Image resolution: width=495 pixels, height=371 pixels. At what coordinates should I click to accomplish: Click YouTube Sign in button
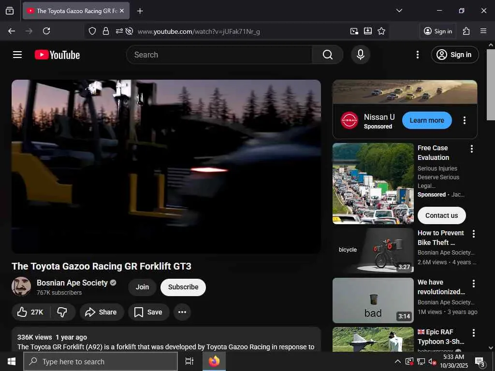(455, 55)
